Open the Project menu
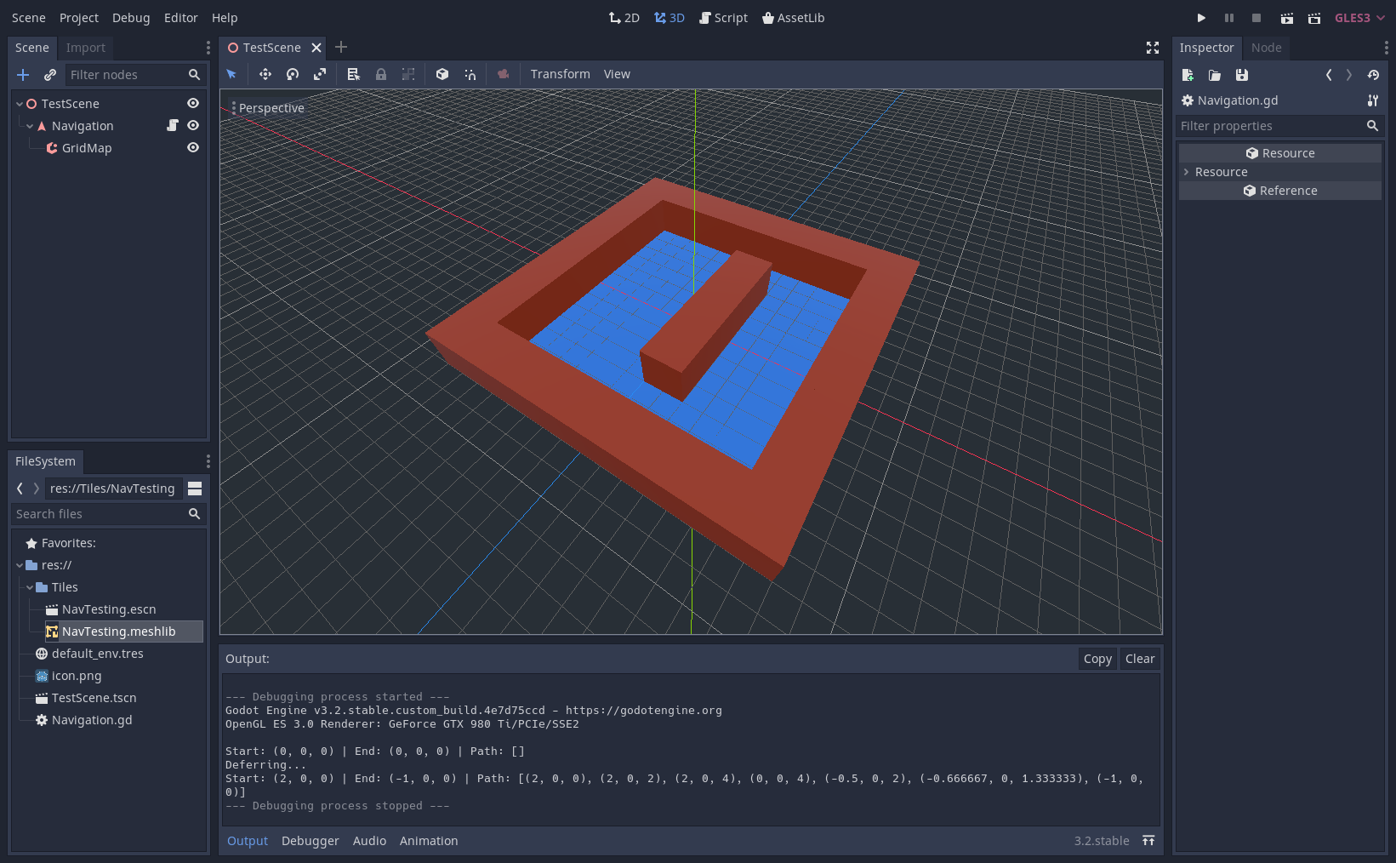1396x863 pixels. click(x=79, y=18)
